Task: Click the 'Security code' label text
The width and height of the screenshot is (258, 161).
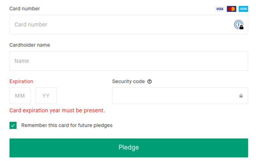Action: [128, 82]
